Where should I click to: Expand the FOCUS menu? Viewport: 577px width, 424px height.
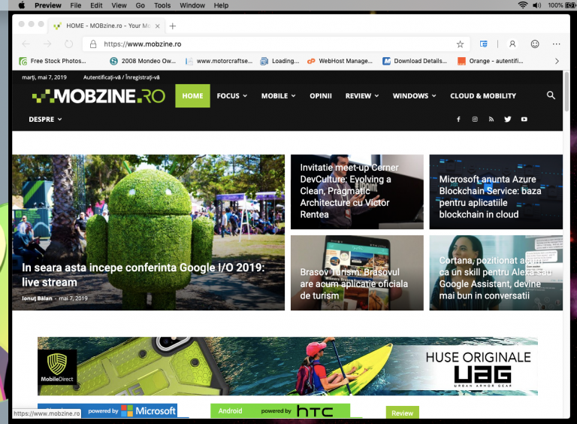[x=232, y=96]
